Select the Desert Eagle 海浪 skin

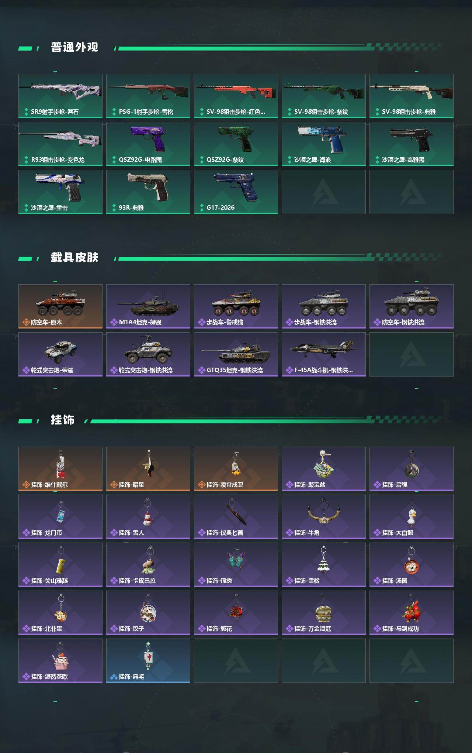click(324, 144)
